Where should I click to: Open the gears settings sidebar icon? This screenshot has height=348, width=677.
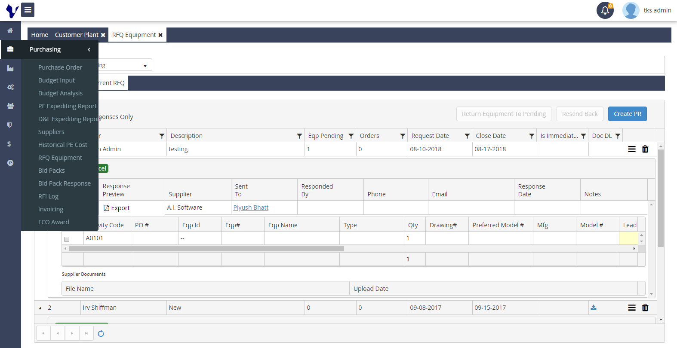click(x=10, y=87)
